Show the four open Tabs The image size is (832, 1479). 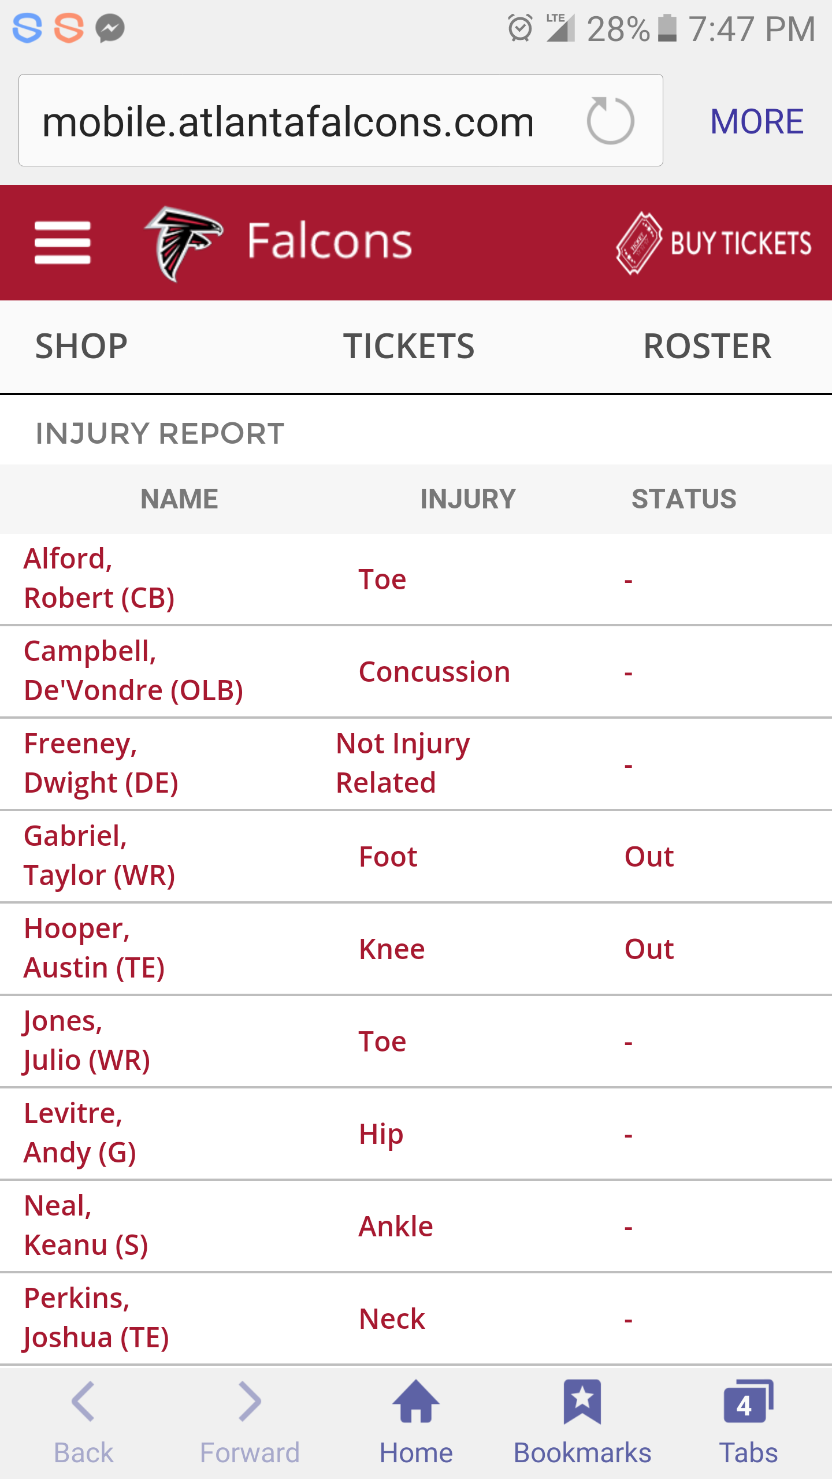tap(748, 1422)
